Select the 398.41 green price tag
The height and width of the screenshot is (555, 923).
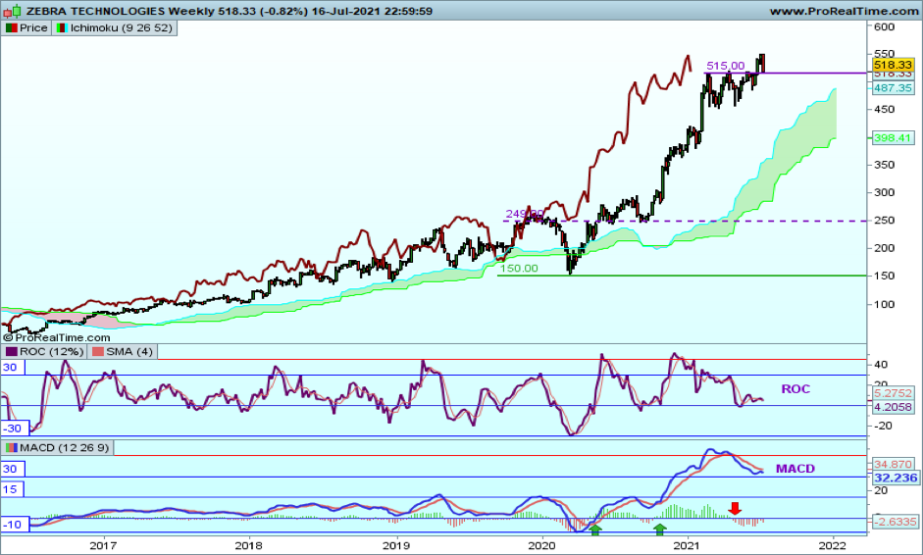coord(893,137)
